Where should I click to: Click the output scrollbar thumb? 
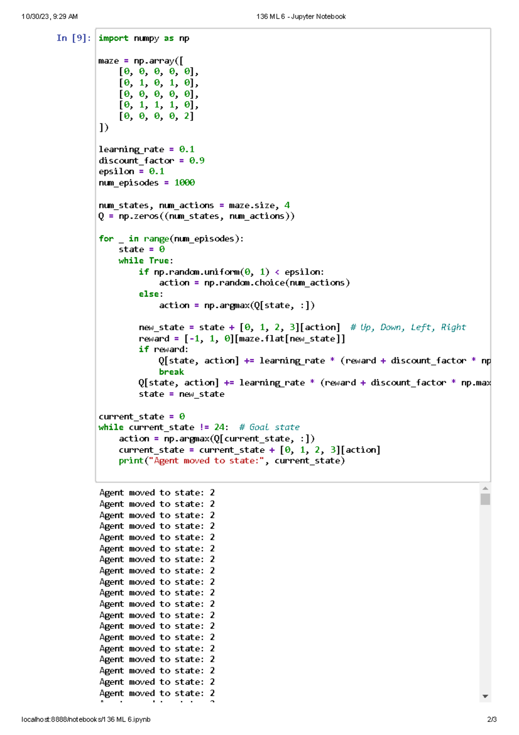click(x=485, y=499)
